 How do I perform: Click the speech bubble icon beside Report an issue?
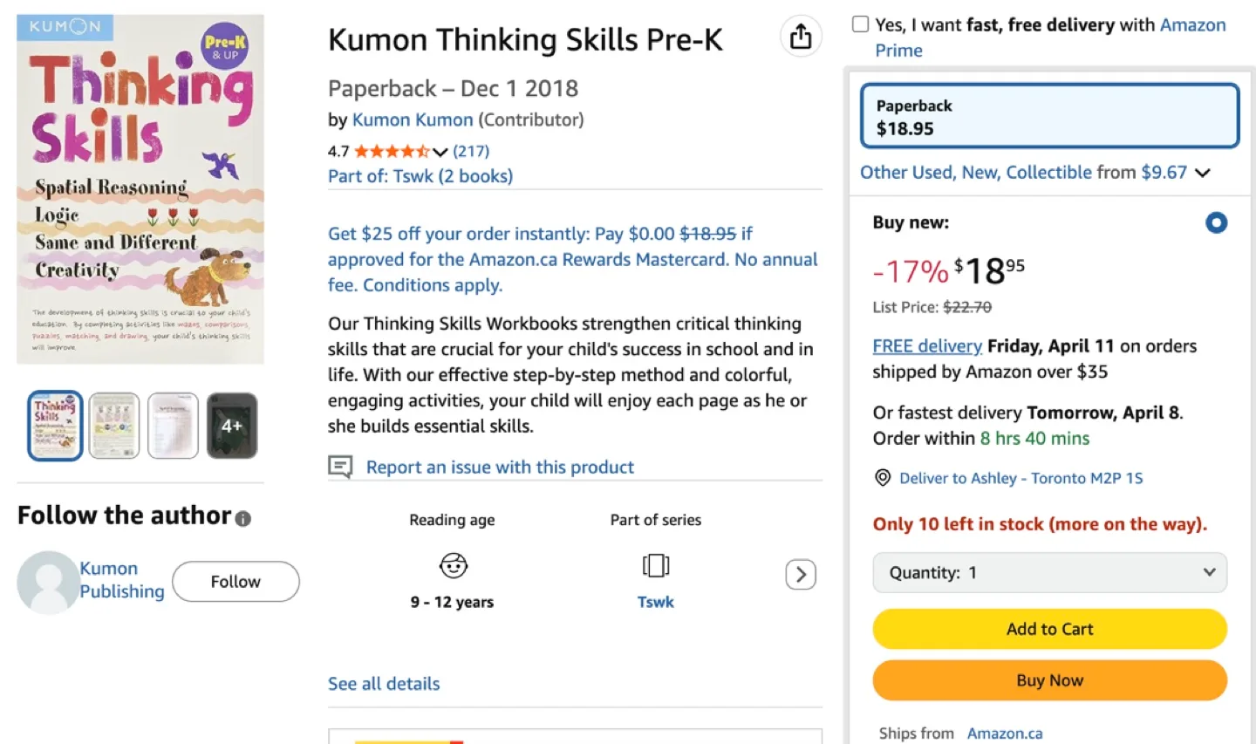340,467
